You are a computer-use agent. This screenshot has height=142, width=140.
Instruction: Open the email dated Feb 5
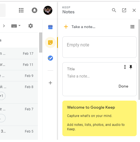pyautogui.click(x=19, y=133)
